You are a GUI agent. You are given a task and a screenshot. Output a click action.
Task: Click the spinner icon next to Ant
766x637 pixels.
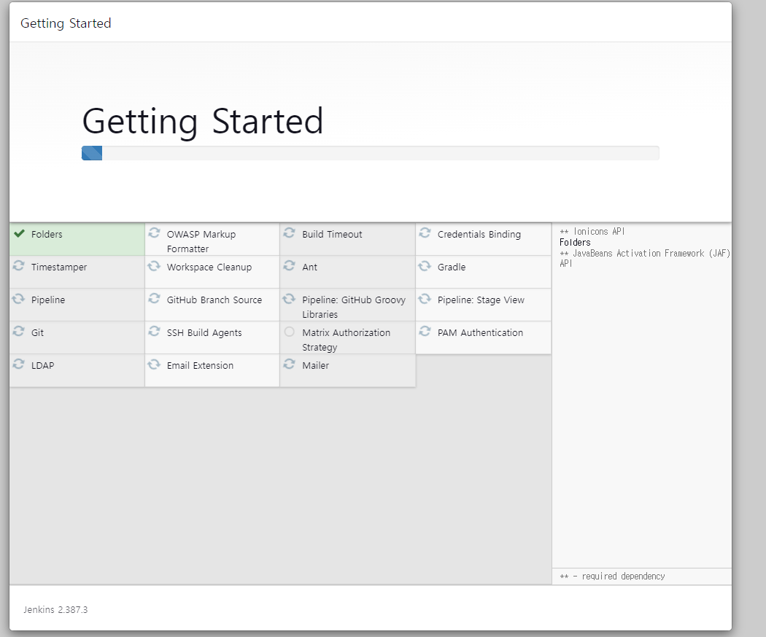[289, 265]
